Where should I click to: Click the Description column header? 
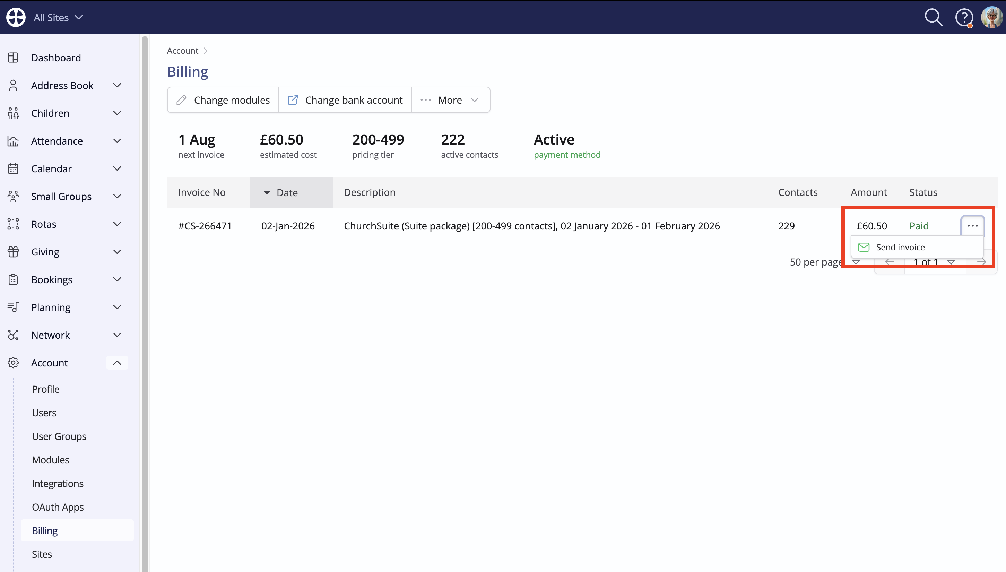(x=370, y=192)
